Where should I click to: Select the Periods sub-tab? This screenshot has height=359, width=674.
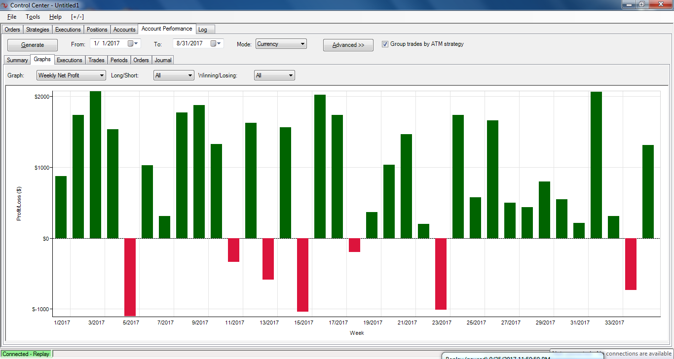click(x=119, y=60)
